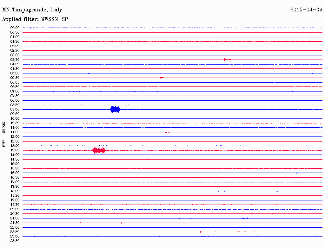Screen dimensions: 325x247
Task: Click the date label 2015-04-09
Action: (306, 9)
